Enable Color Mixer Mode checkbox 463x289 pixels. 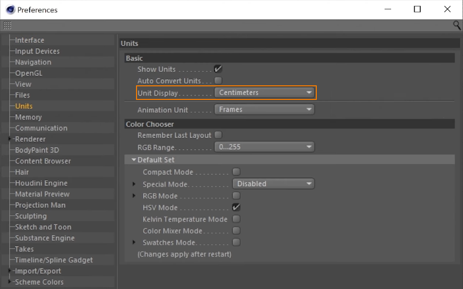tap(236, 231)
